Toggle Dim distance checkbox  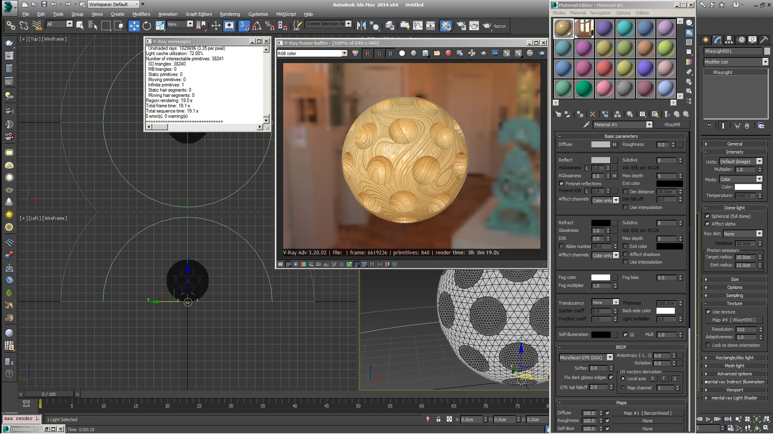tap(625, 192)
